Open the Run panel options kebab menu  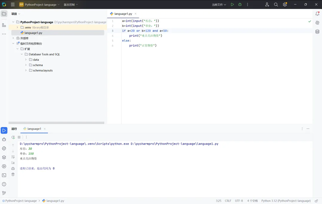(302, 129)
